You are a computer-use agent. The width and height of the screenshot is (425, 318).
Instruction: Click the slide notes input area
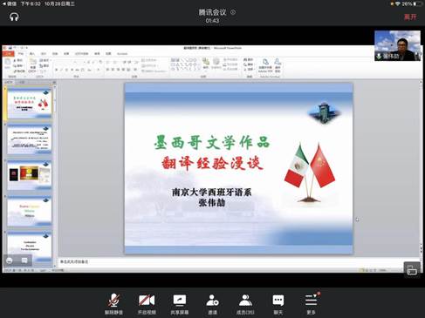238,261
